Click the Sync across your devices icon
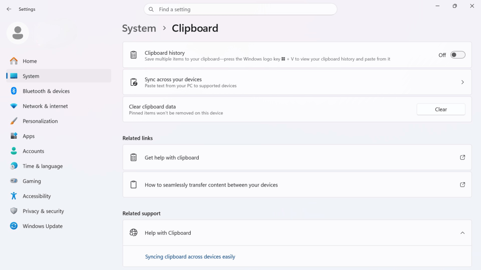Screen dimensions: 481x270 (134, 82)
